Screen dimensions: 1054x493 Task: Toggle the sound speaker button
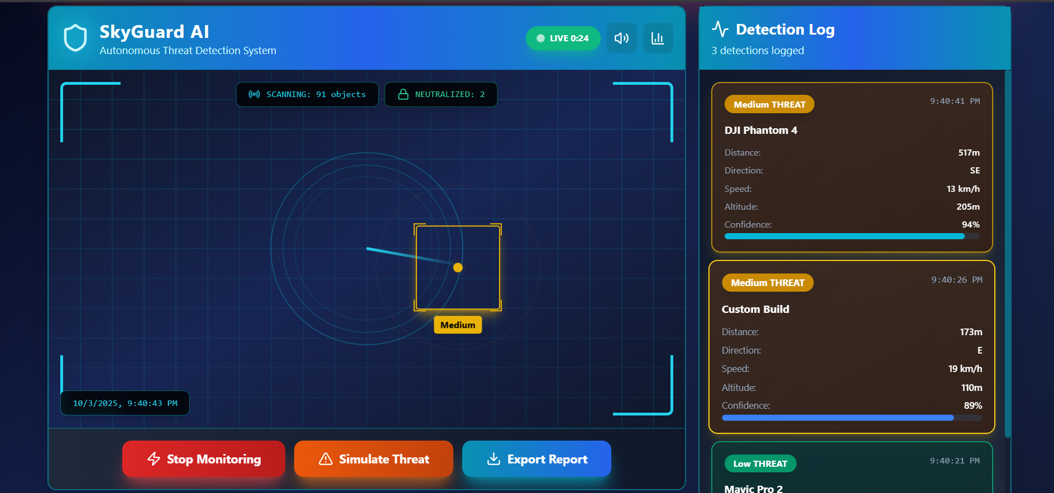[x=622, y=38]
